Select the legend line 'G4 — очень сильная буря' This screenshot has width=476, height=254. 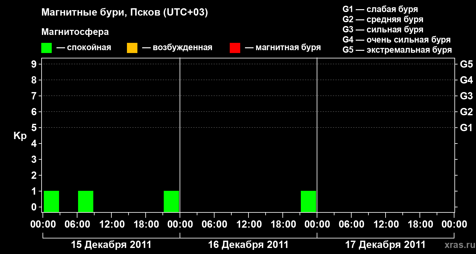tap(397, 40)
